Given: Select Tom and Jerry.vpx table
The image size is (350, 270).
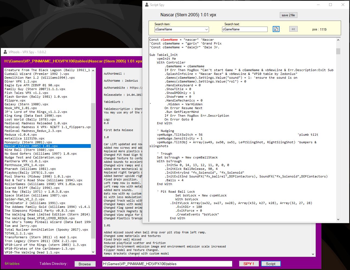Looking at the screenshot, I should (21, 226).
